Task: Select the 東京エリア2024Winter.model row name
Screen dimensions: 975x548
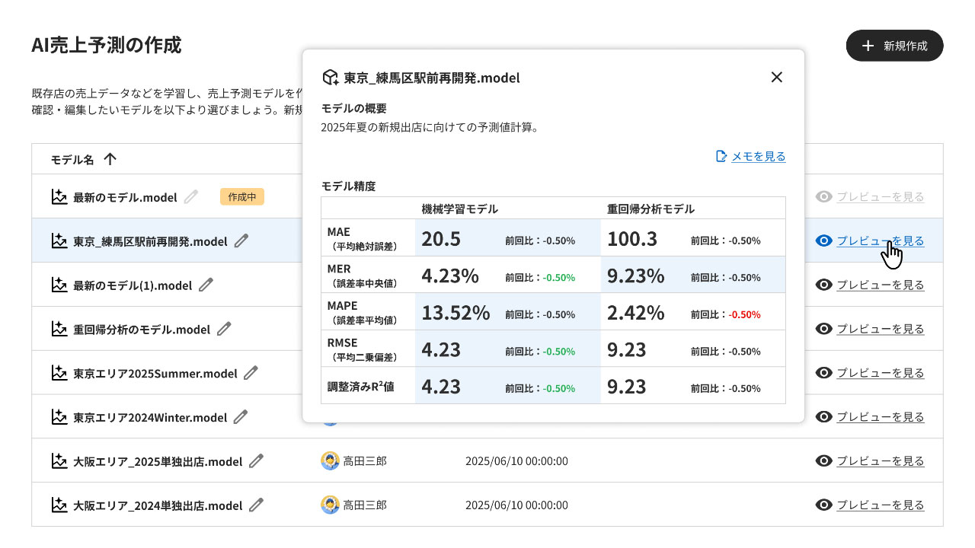Action: [150, 417]
